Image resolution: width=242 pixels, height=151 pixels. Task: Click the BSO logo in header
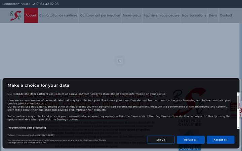(16, 15)
